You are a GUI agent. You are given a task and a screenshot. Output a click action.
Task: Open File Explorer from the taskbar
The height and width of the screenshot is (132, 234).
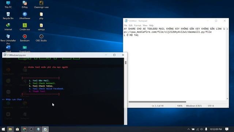(10, 129)
